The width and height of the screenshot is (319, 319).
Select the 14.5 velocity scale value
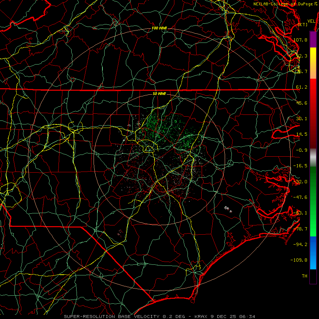[x=302, y=134]
